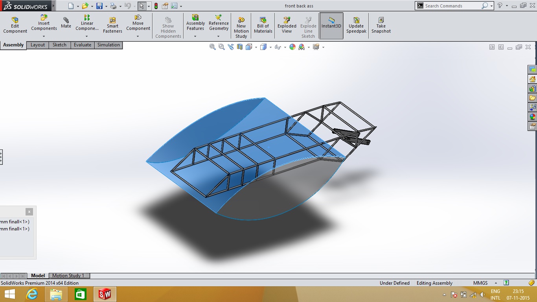The width and height of the screenshot is (537, 302).
Task: Open the Motion Study 1 tab
Action: (x=68, y=276)
